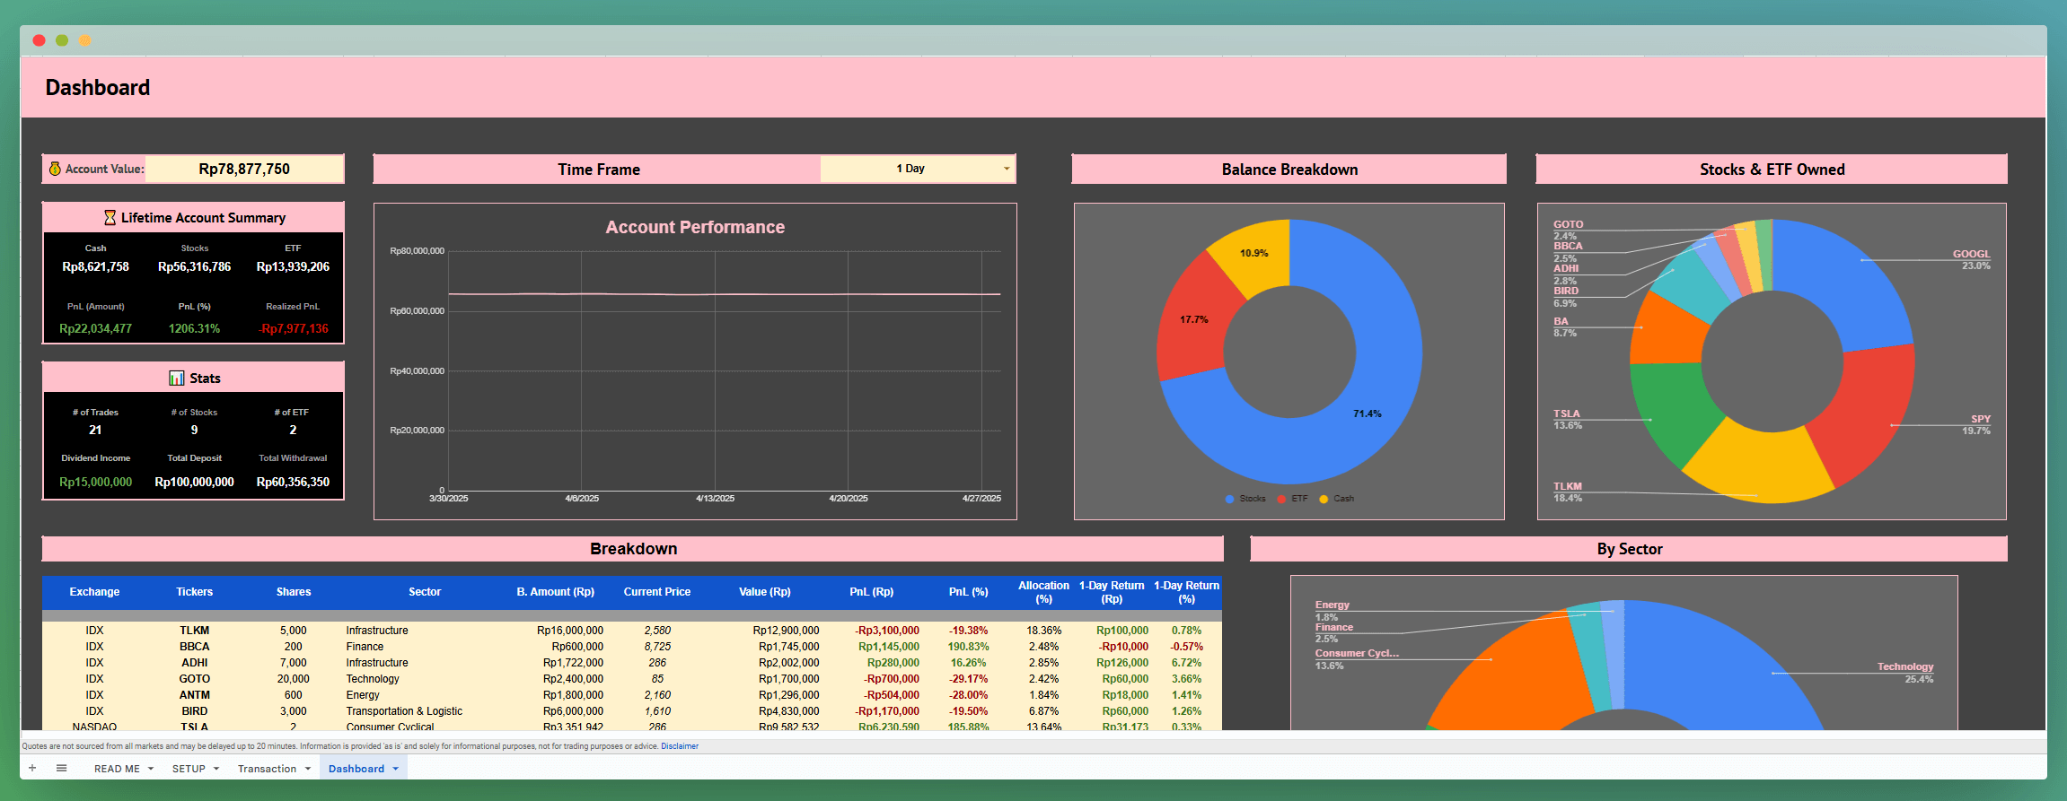Expand the Transaction tab menu arrow
The height and width of the screenshot is (801, 2067).
308,769
